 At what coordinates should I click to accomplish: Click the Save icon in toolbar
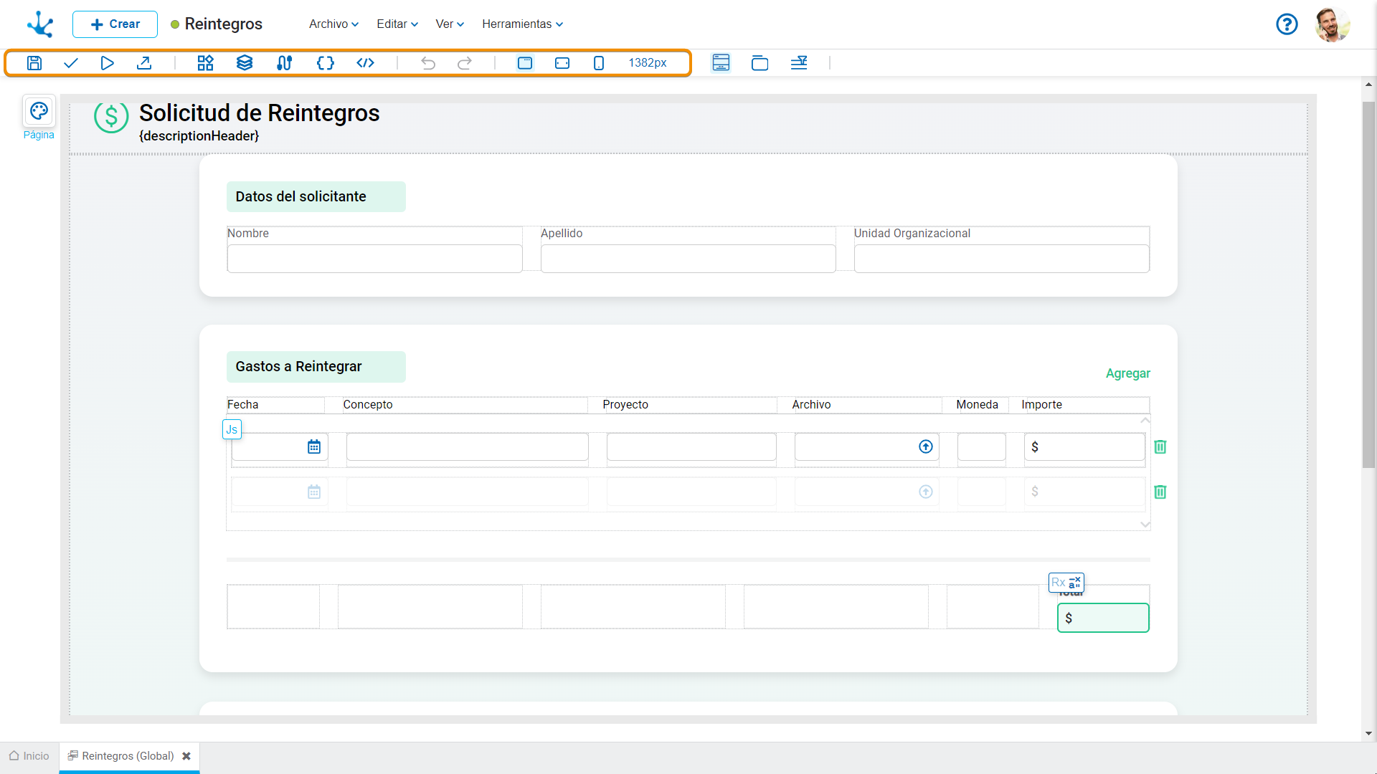[x=34, y=63]
